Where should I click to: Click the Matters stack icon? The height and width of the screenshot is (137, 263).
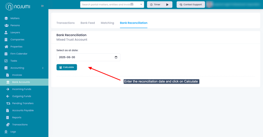6,18
